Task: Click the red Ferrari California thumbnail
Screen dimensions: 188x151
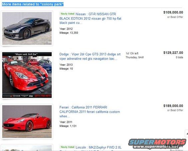Action: click(27, 121)
